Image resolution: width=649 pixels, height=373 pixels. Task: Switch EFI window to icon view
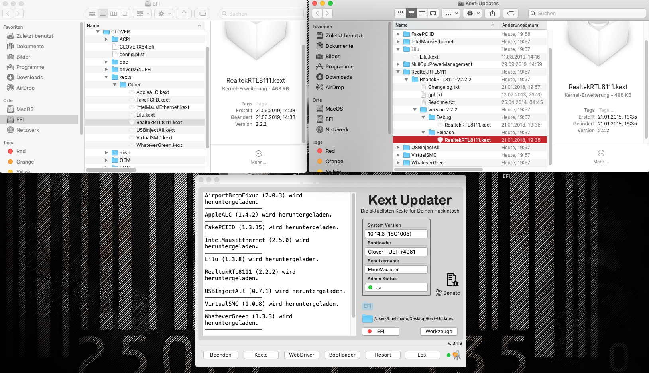pos(92,14)
